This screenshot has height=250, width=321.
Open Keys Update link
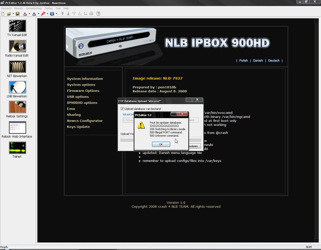pos(78,127)
